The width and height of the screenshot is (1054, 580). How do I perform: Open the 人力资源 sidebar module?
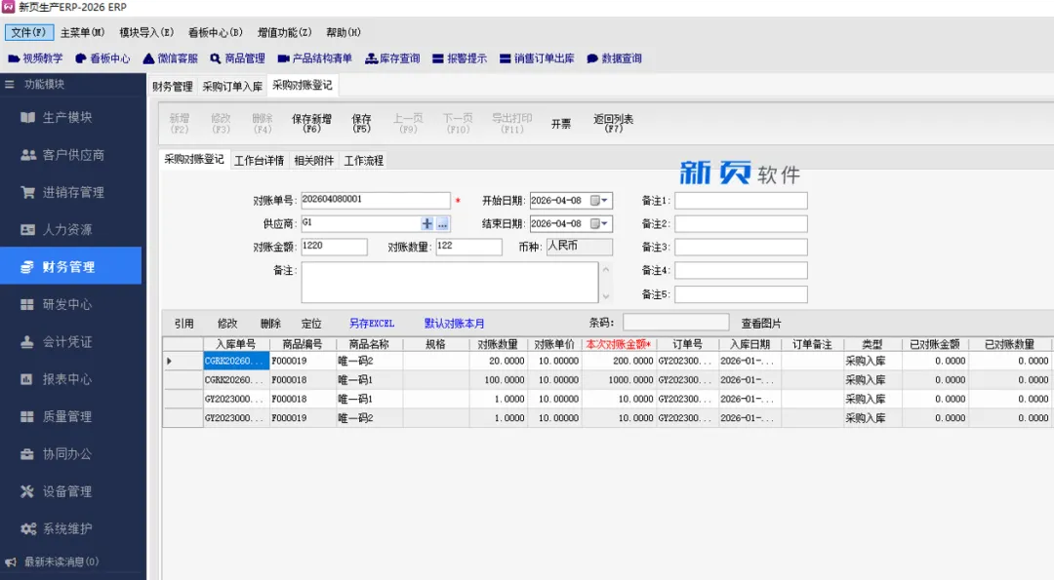pyautogui.click(x=70, y=230)
